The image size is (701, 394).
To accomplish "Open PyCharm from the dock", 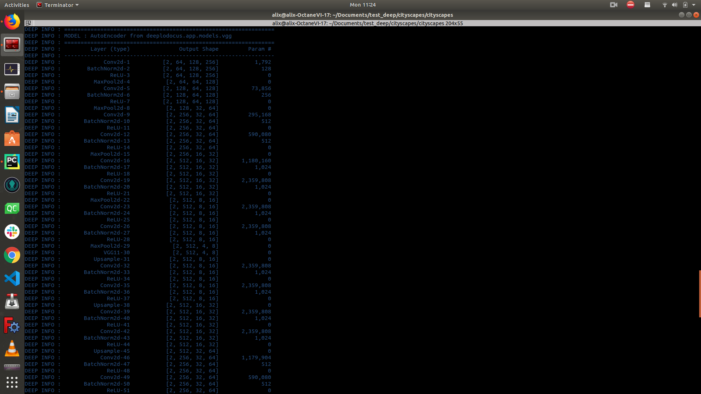I will (x=12, y=162).
